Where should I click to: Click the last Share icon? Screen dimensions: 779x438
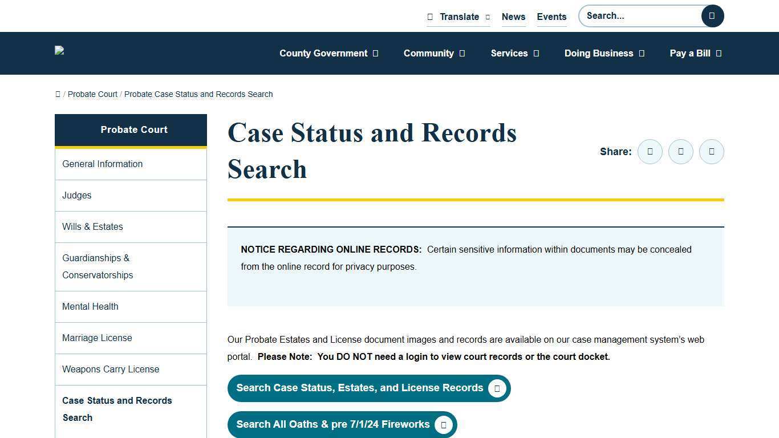pos(711,151)
